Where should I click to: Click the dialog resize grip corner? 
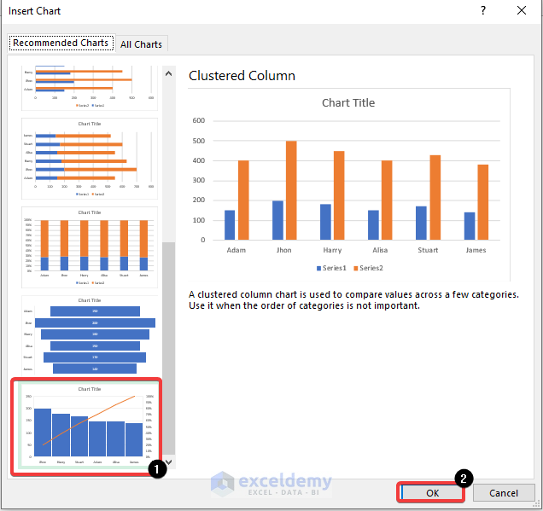click(x=536, y=504)
